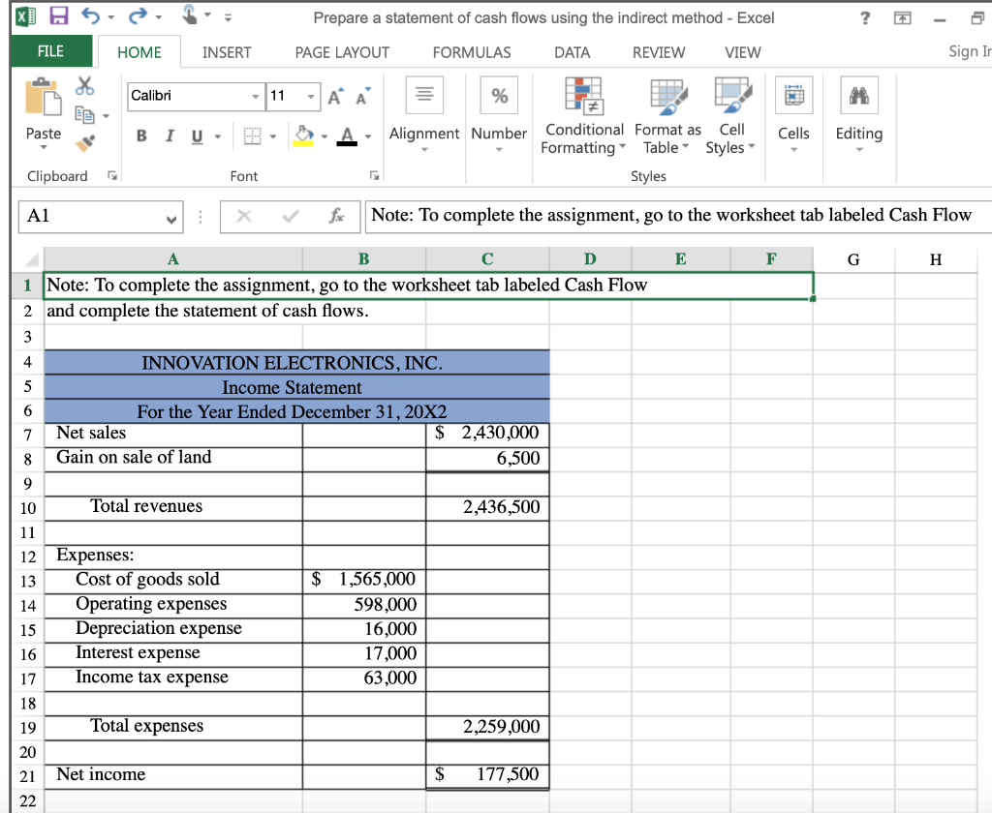The height and width of the screenshot is (813, 992).
Task: Open Conditional Formatting options
Action: pyautogui.click(x=583, y=114)
